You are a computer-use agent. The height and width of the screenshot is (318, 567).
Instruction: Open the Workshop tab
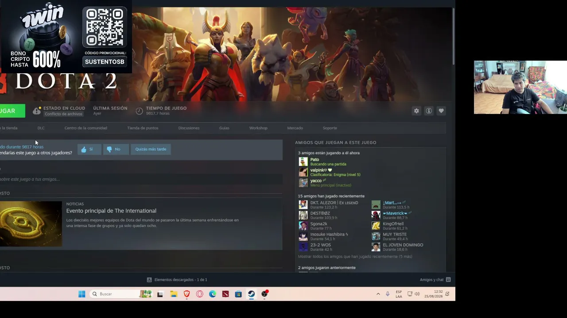click(258, 128)
